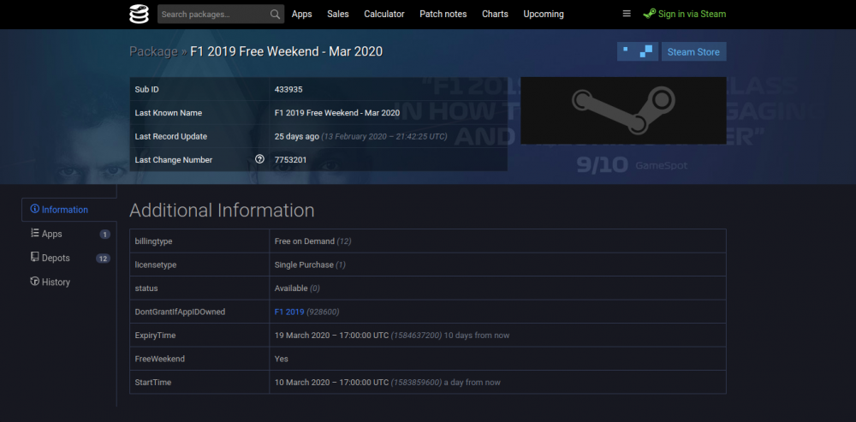Viewport: 856px width, 422px height.
Task: Click the page title F1 2019 Free Weekend
Action: point(286,52)
